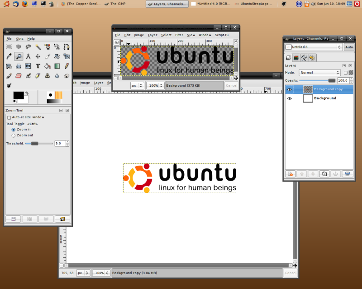Click the New Layer button
Image resolution: width=362 pixels, height=289 pixels.
[x=291, y=174]
